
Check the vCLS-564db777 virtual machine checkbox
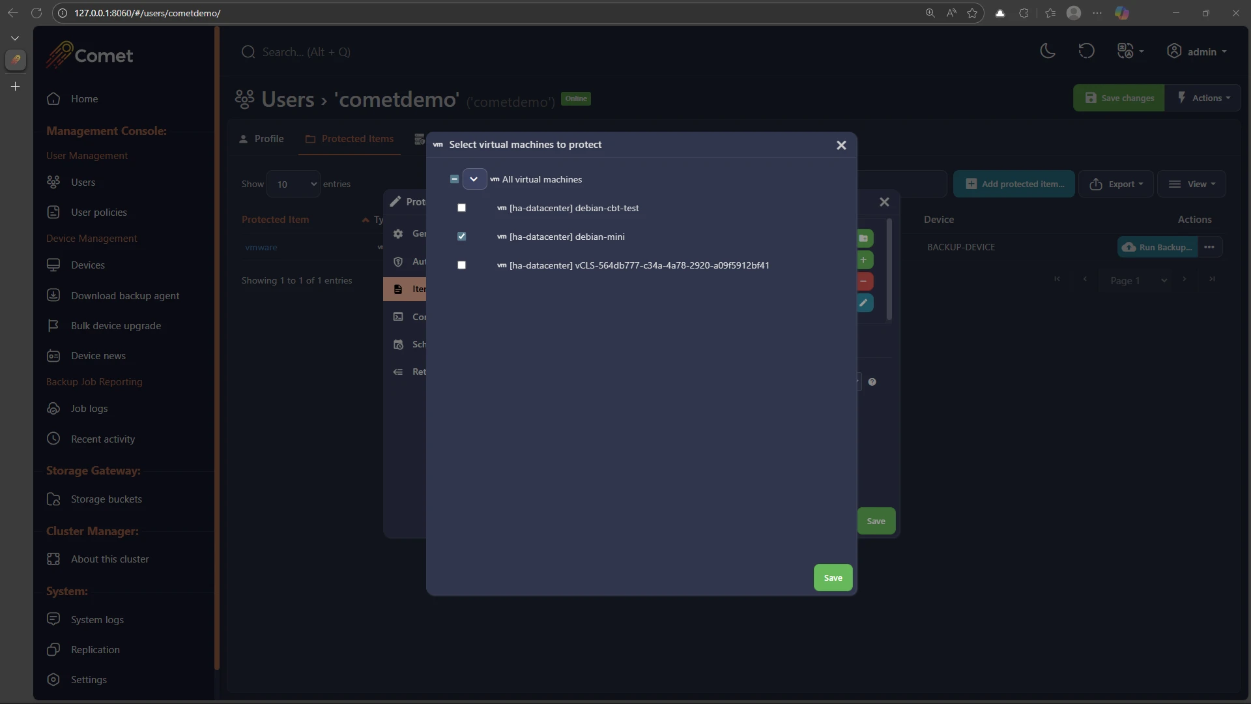coord(461,265)
